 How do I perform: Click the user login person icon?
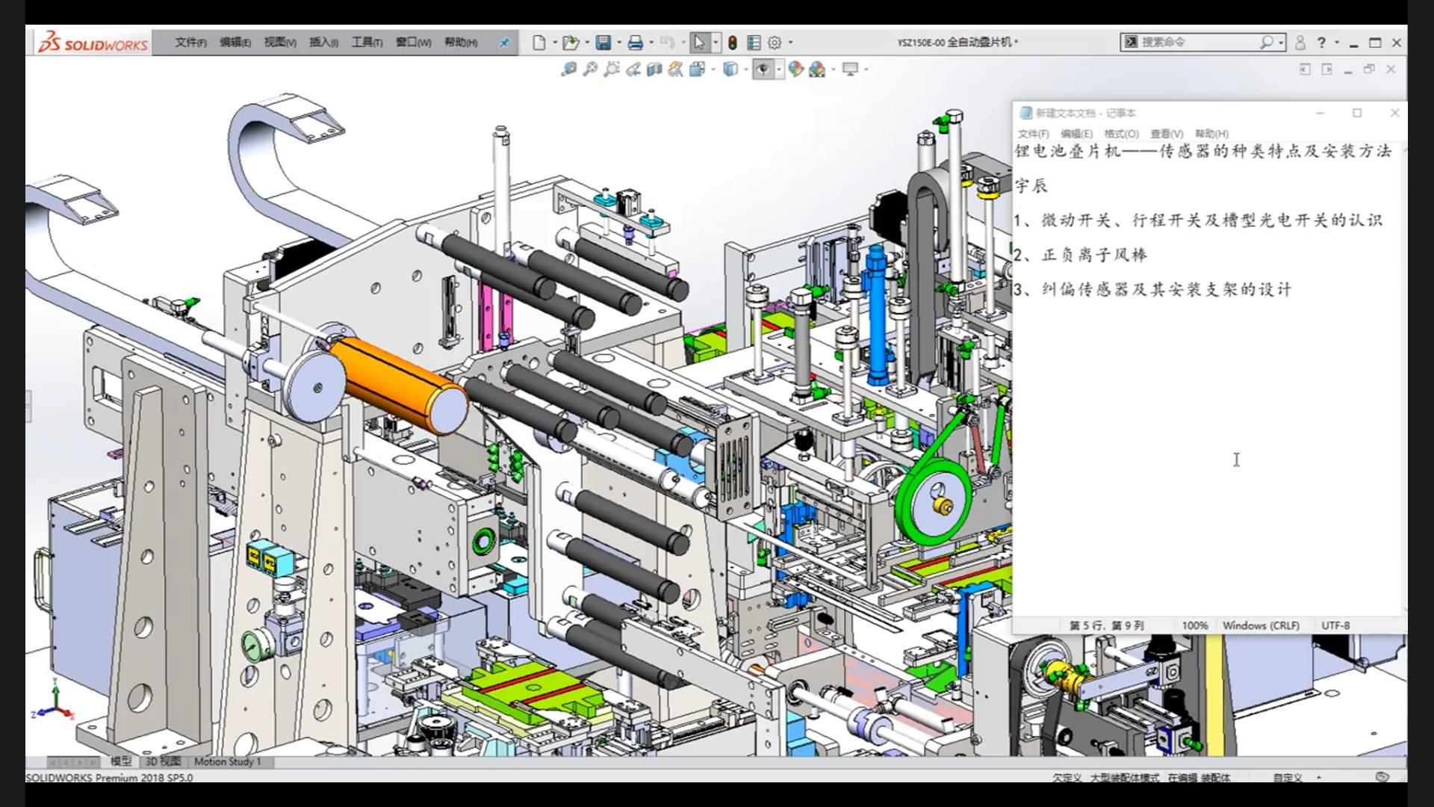click(x=1300, y=43)
